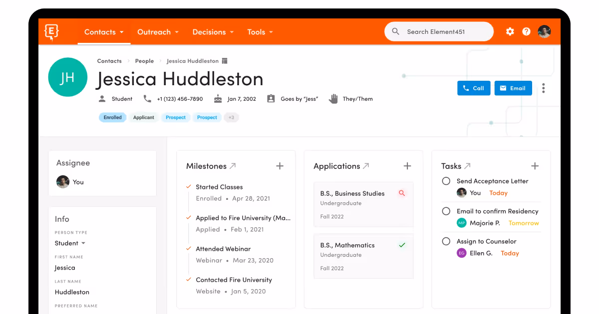Expand the +3 more tags chip
This screenshot has height=314, width=599.
pos(231,118)
